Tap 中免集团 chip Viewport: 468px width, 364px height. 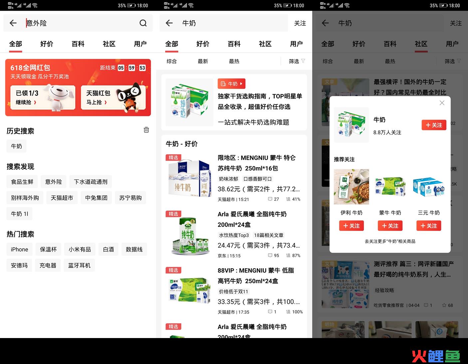[x=96, y=198]
